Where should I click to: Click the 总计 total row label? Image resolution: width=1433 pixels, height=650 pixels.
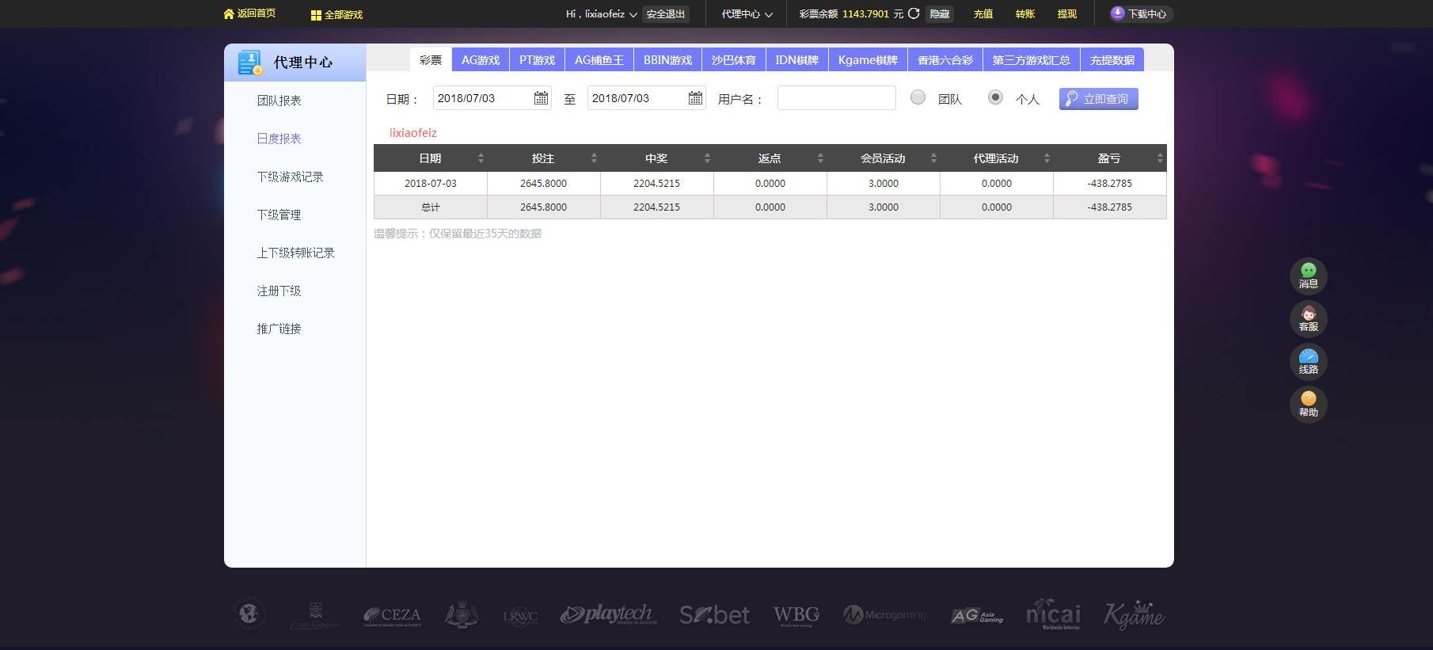[x=431, y=207]
